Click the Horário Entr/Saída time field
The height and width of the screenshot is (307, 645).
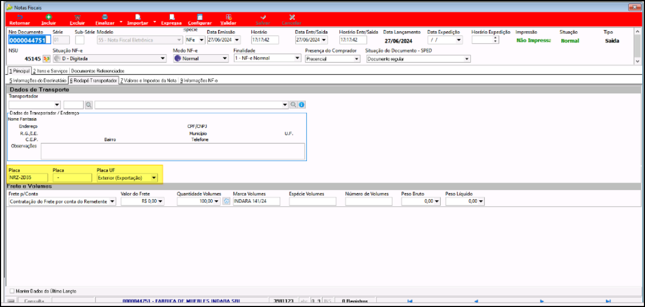[353, 40]
